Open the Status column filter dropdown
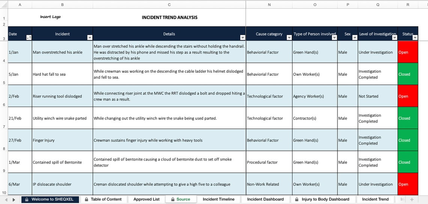 tap(415, 38)
